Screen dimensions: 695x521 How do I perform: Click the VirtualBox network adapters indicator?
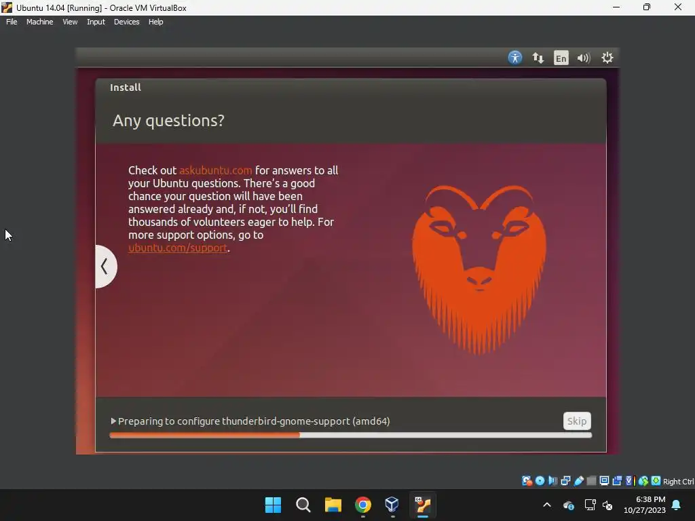[565, 481]
